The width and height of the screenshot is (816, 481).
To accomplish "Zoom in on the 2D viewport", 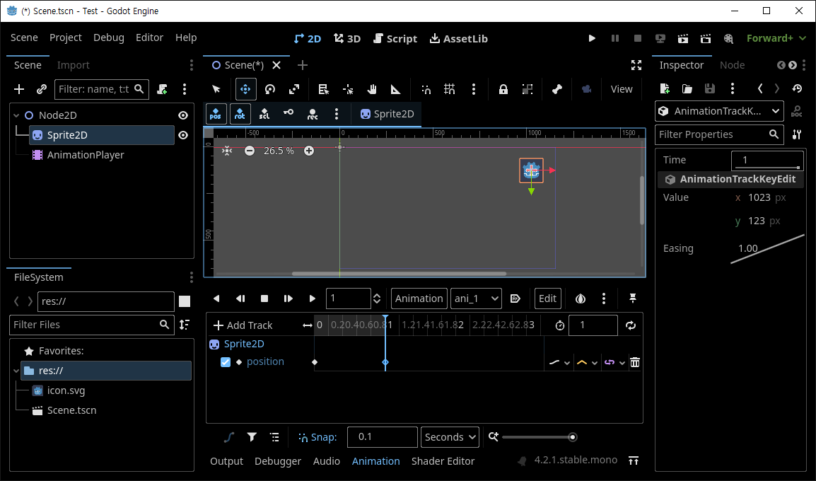I will [x=309, y=151].
